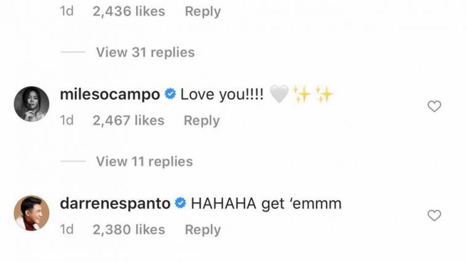Expand View 31 replies
466x262 pixels.
(145, 52)
